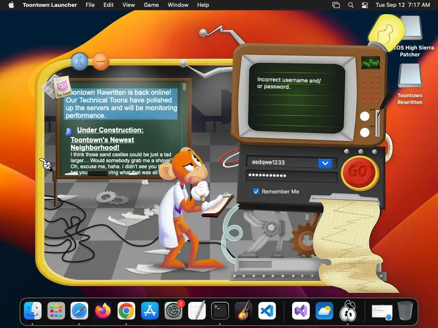This screenshot has height=328, width=438.
Task: Open TextEdit from the Dock
Action: click(197, 310)
